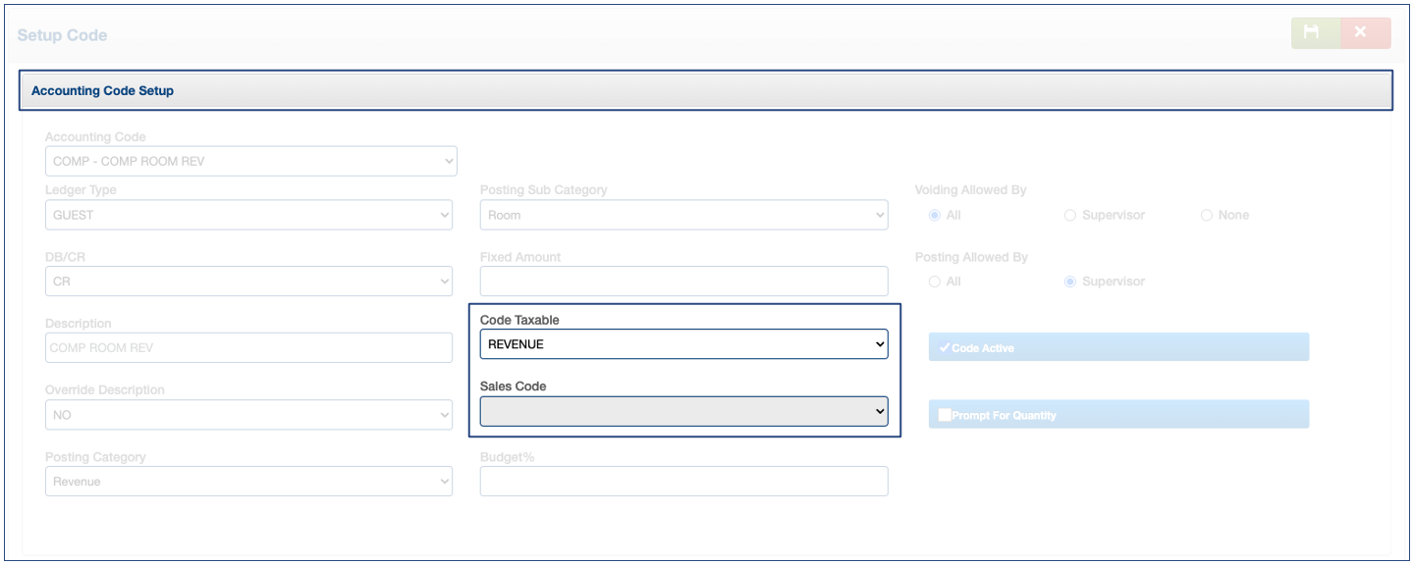Click the Fixed Amount input field
This screenshot has width=1413, height=565.
tap(683, 282)
